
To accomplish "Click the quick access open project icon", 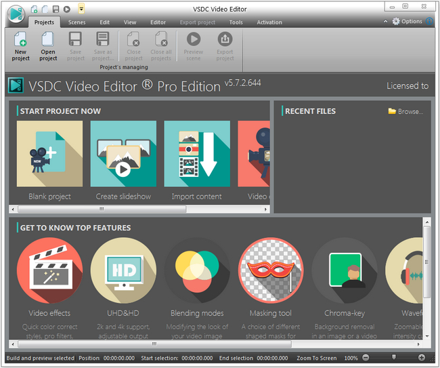I will click(45, 9).
